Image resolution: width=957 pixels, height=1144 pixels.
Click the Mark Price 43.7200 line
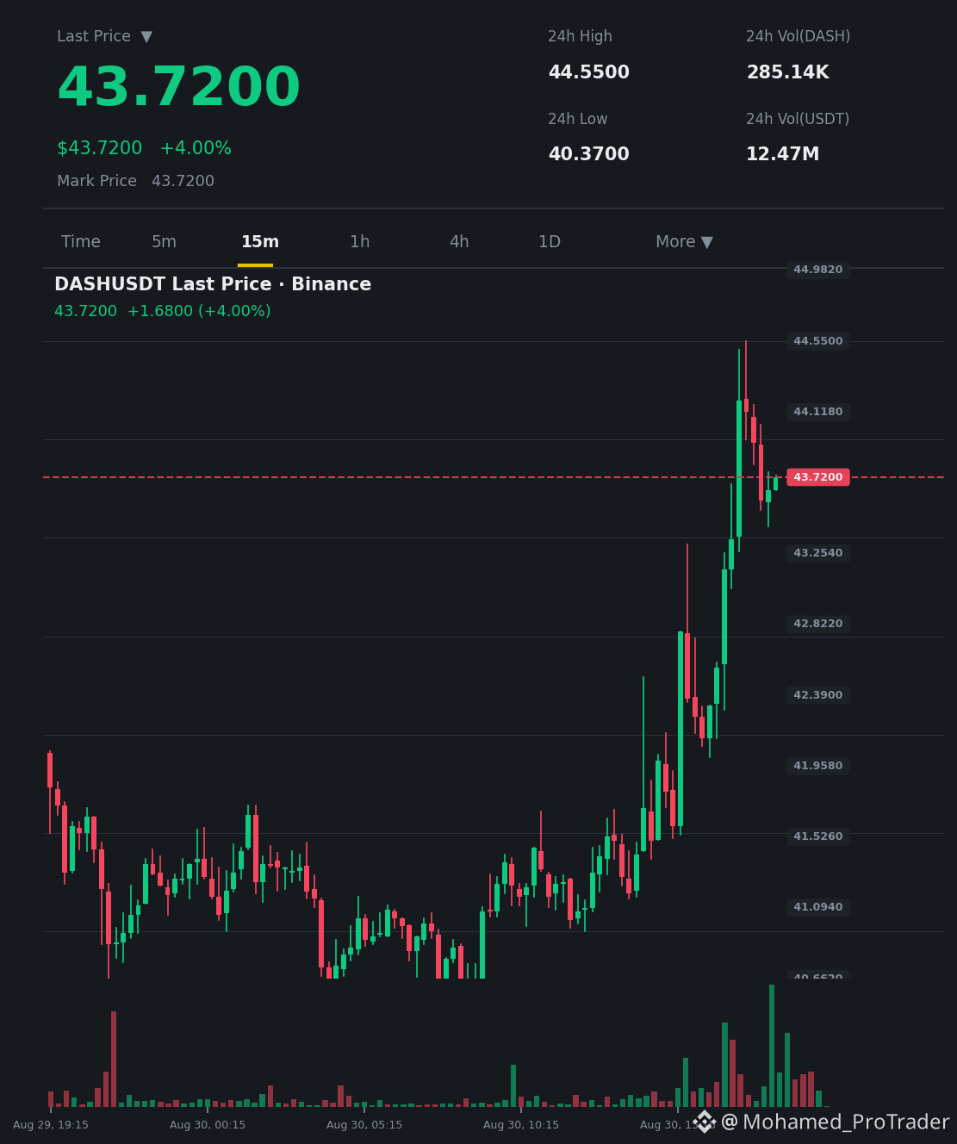135,181
